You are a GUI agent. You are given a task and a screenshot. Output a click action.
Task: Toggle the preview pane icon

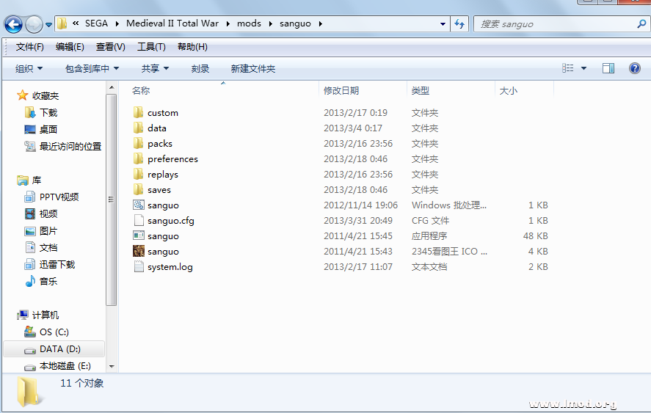tap(608, 68)
